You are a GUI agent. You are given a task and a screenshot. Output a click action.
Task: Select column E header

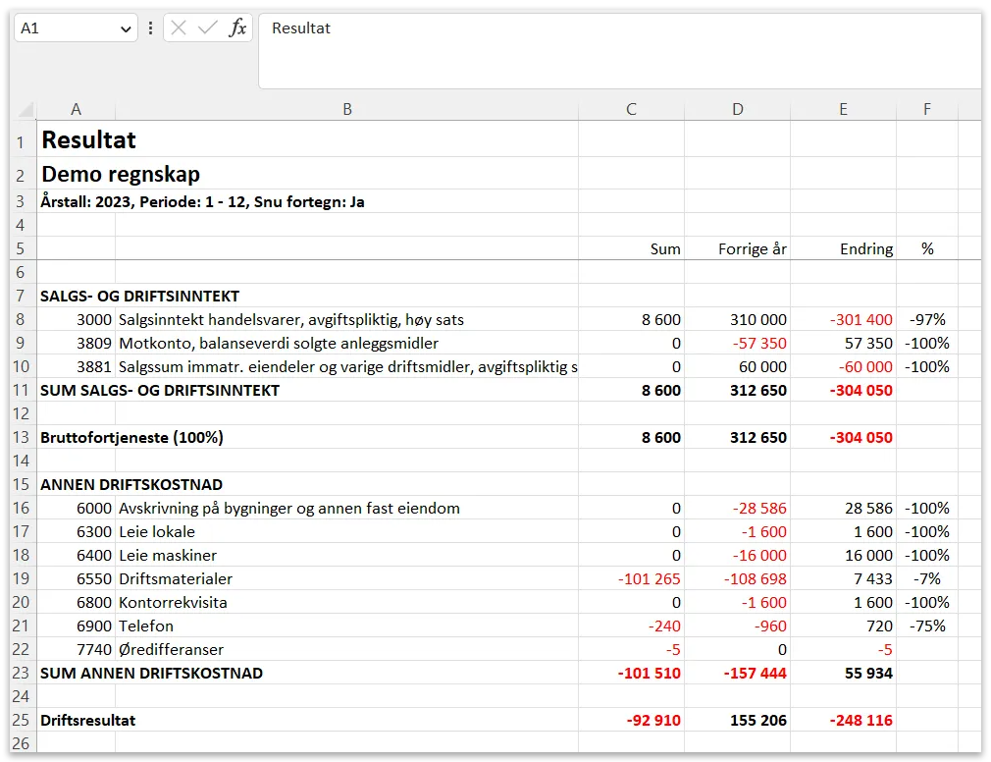click(843, 110)
